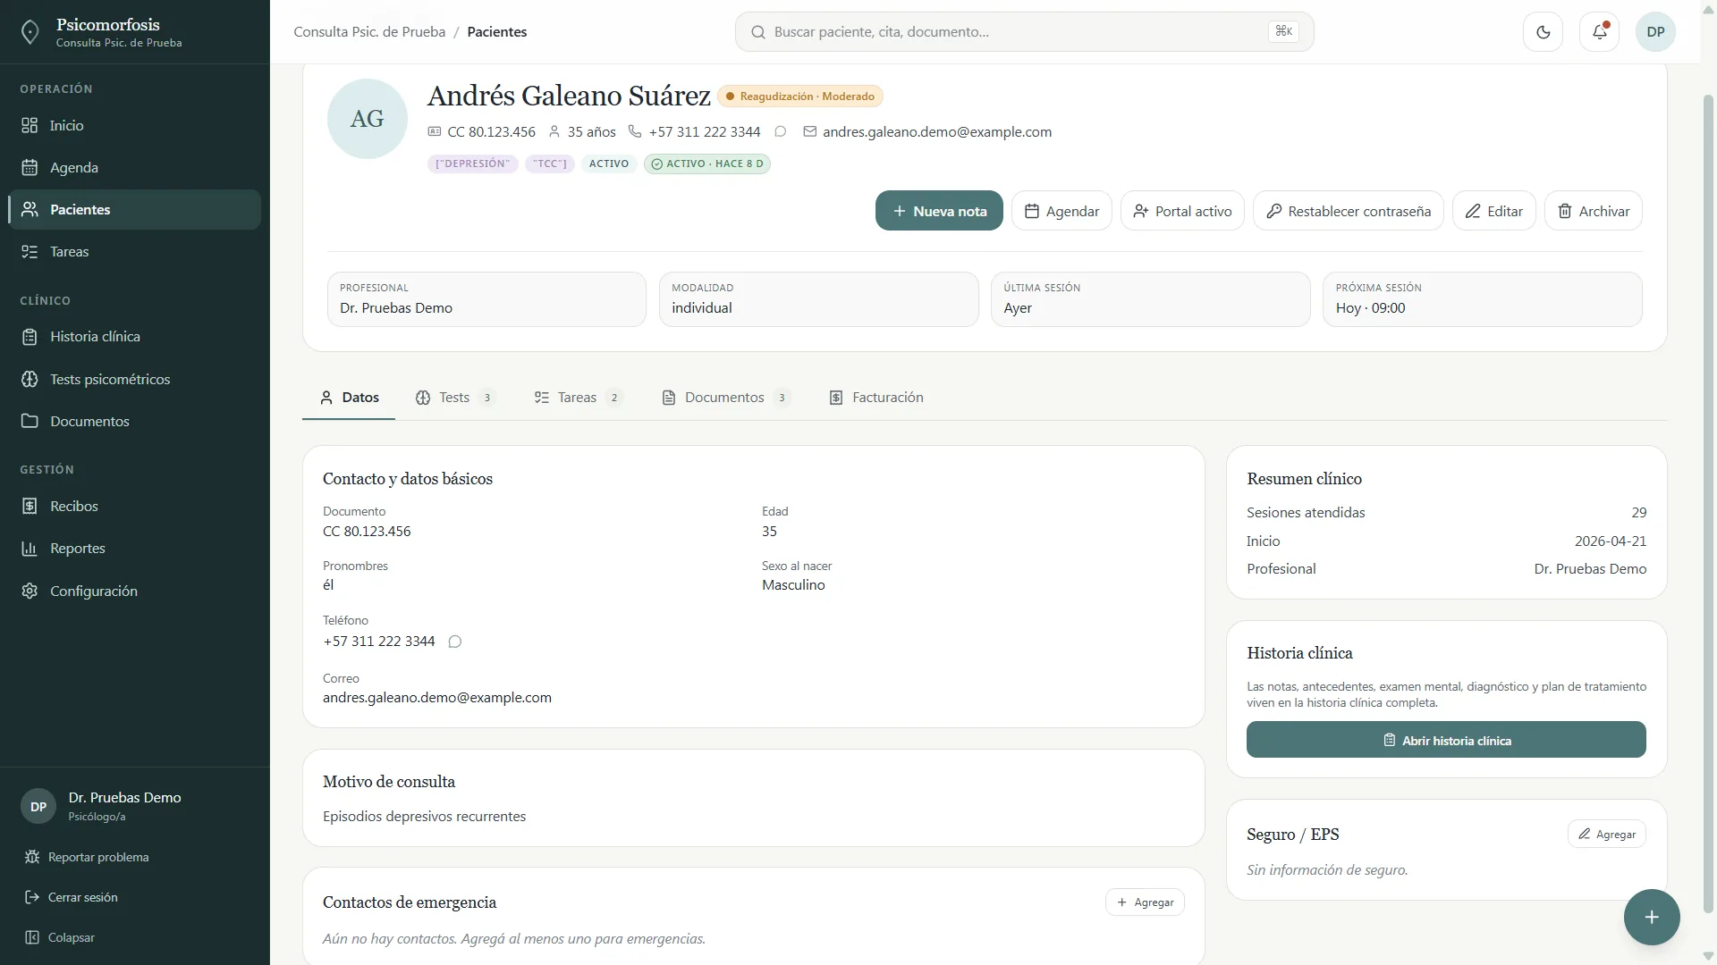Collapse the sidebar with Colapsar
1717x965 pixels.
point(60,938)
